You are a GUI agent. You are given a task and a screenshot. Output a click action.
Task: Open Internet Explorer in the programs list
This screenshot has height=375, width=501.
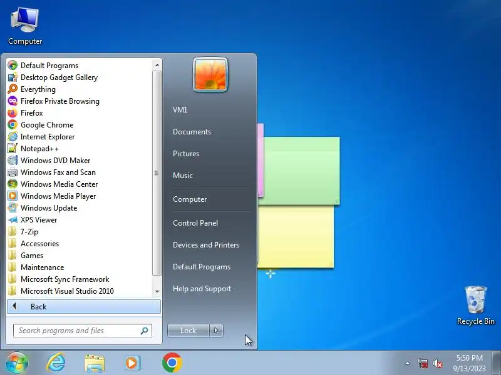coord(80,136)
